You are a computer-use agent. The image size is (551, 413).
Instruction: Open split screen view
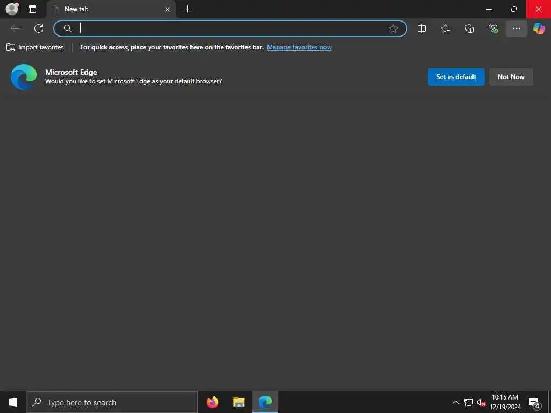click(x=421, y=29)
